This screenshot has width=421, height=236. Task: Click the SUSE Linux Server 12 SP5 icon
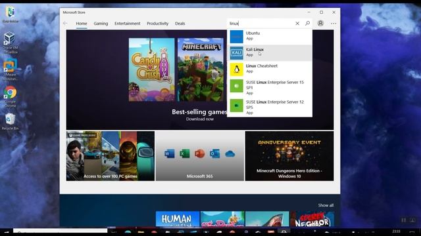point(237,106)
